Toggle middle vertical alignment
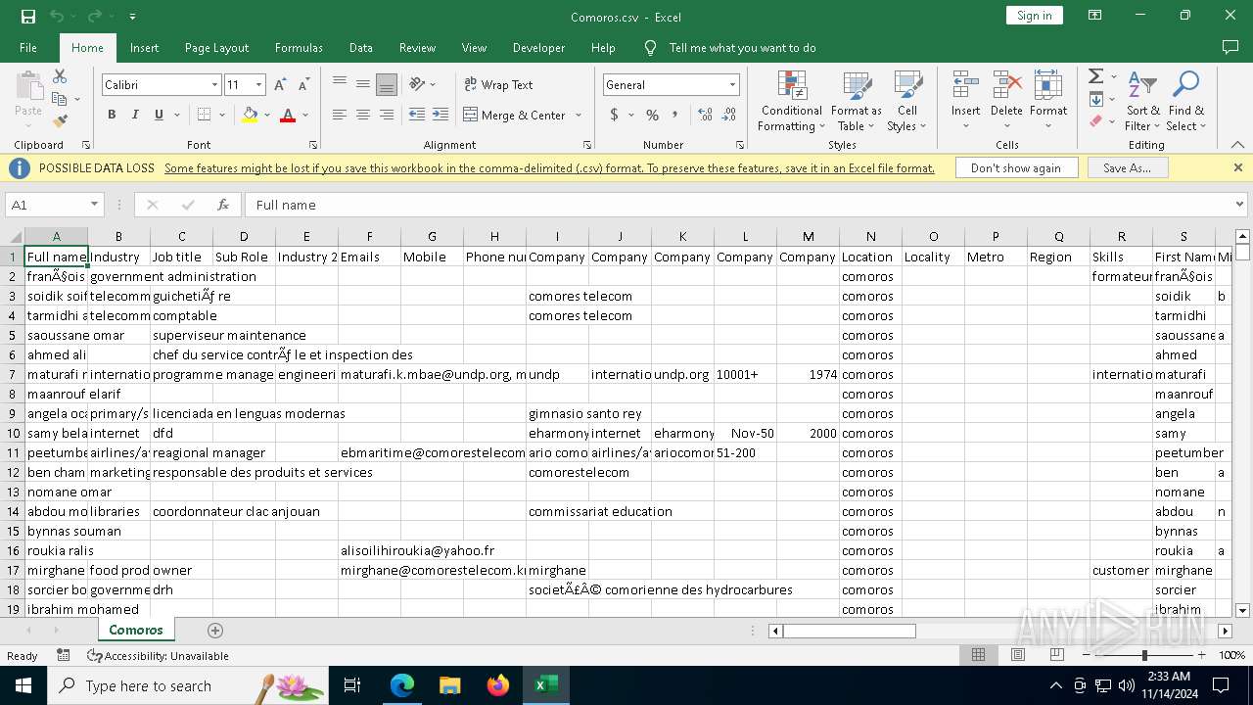This screenshot has height=705, width=1253. tap(363, 84)
